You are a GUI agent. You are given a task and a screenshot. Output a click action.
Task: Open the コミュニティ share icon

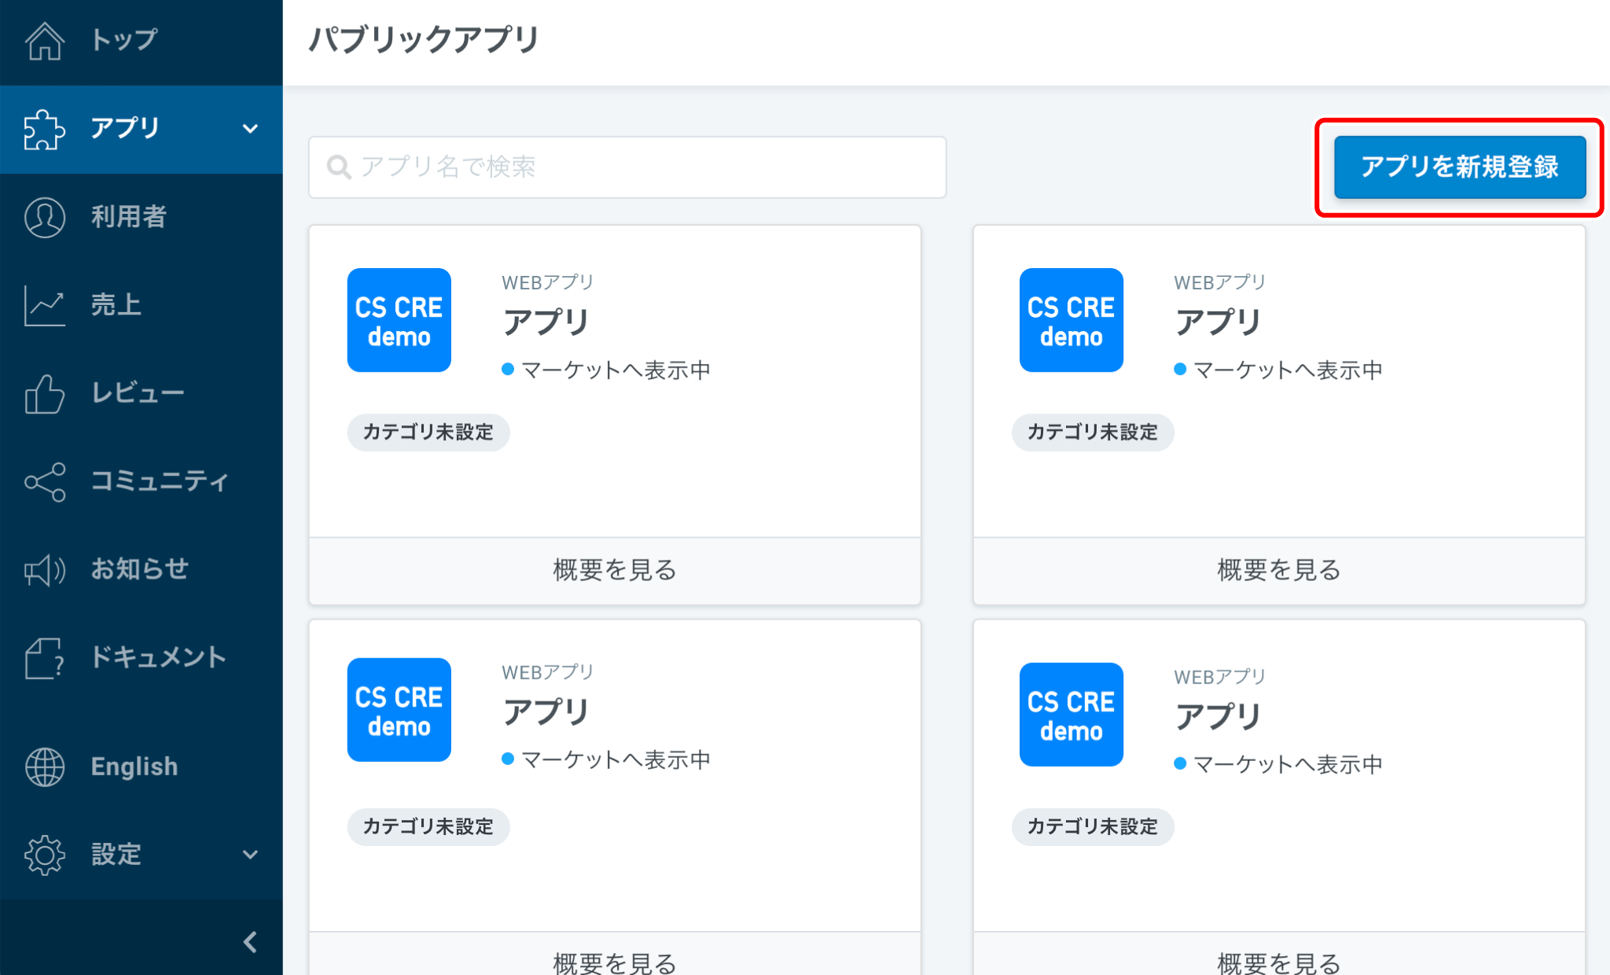(45, 481)
